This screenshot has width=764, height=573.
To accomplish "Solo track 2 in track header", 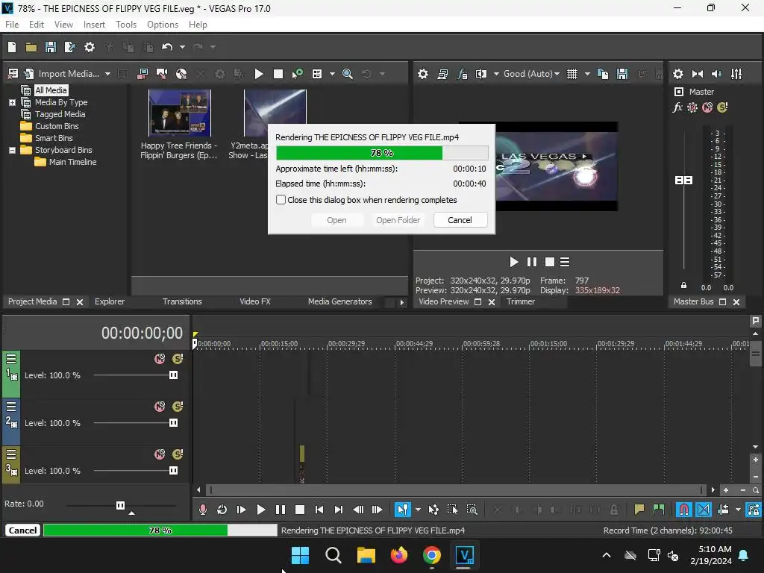I will [178, 407].
